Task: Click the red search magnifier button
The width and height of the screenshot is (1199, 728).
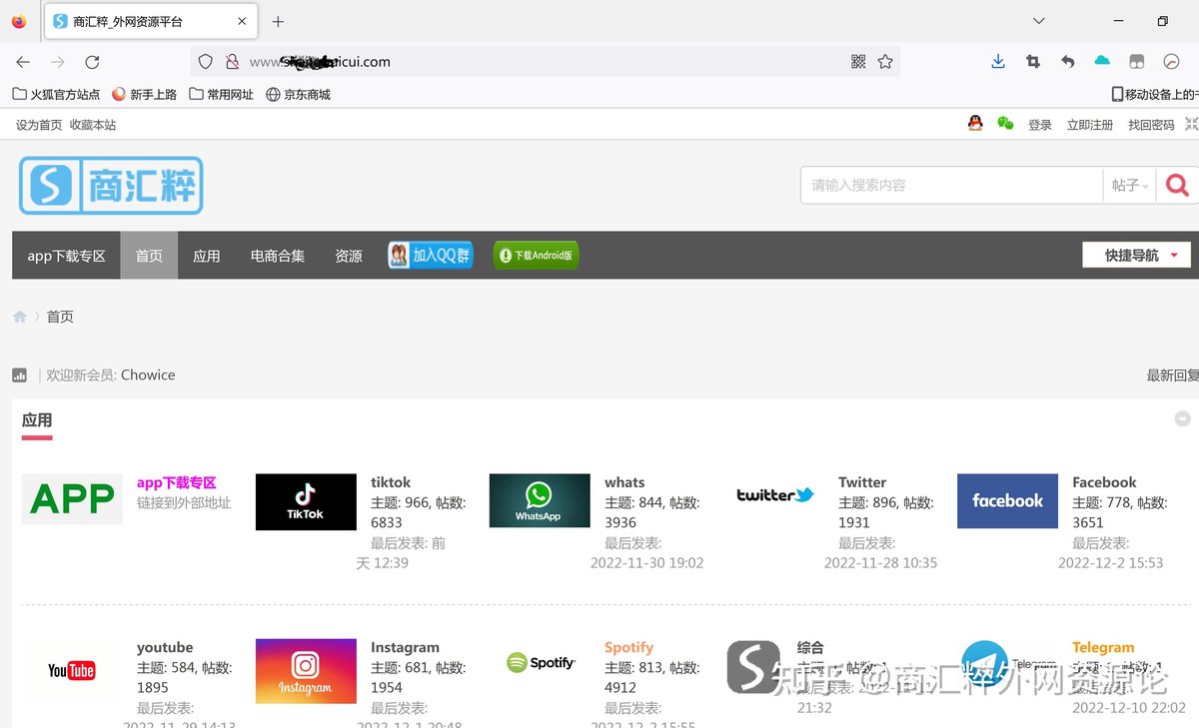Action: click(1178, 185)
